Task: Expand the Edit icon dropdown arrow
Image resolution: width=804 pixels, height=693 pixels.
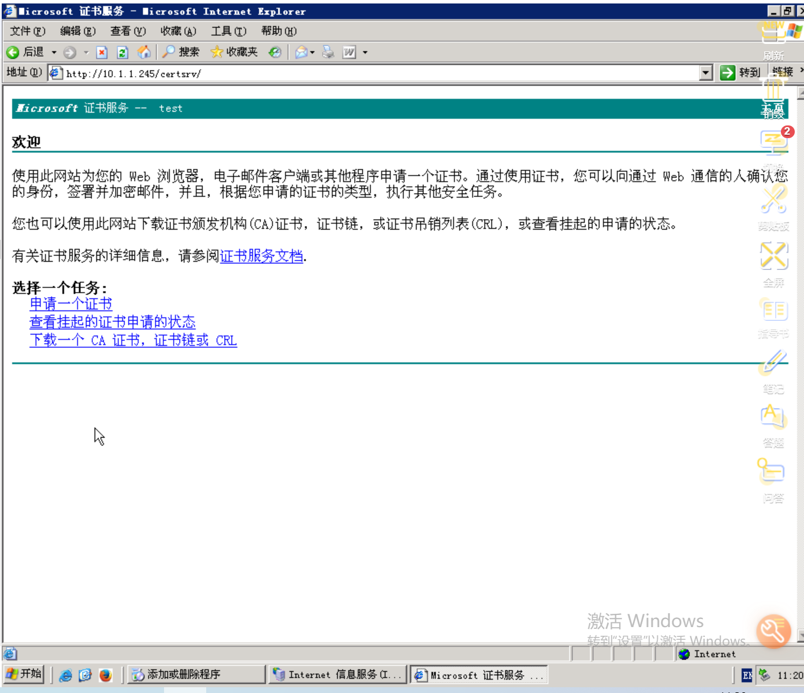Action: tap(365, 53)
